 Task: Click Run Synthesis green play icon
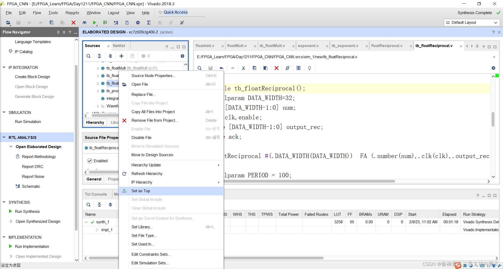[x=10, y=211]
